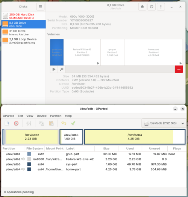Viewport: 188px width, 197px height.
Task: Click the File System column header
Action: pos(35,149)
